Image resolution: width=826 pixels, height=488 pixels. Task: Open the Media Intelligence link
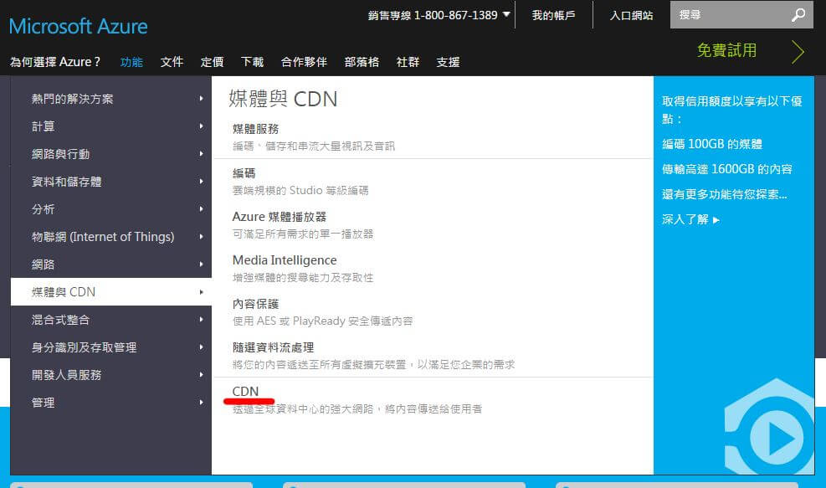coord(285,259)
